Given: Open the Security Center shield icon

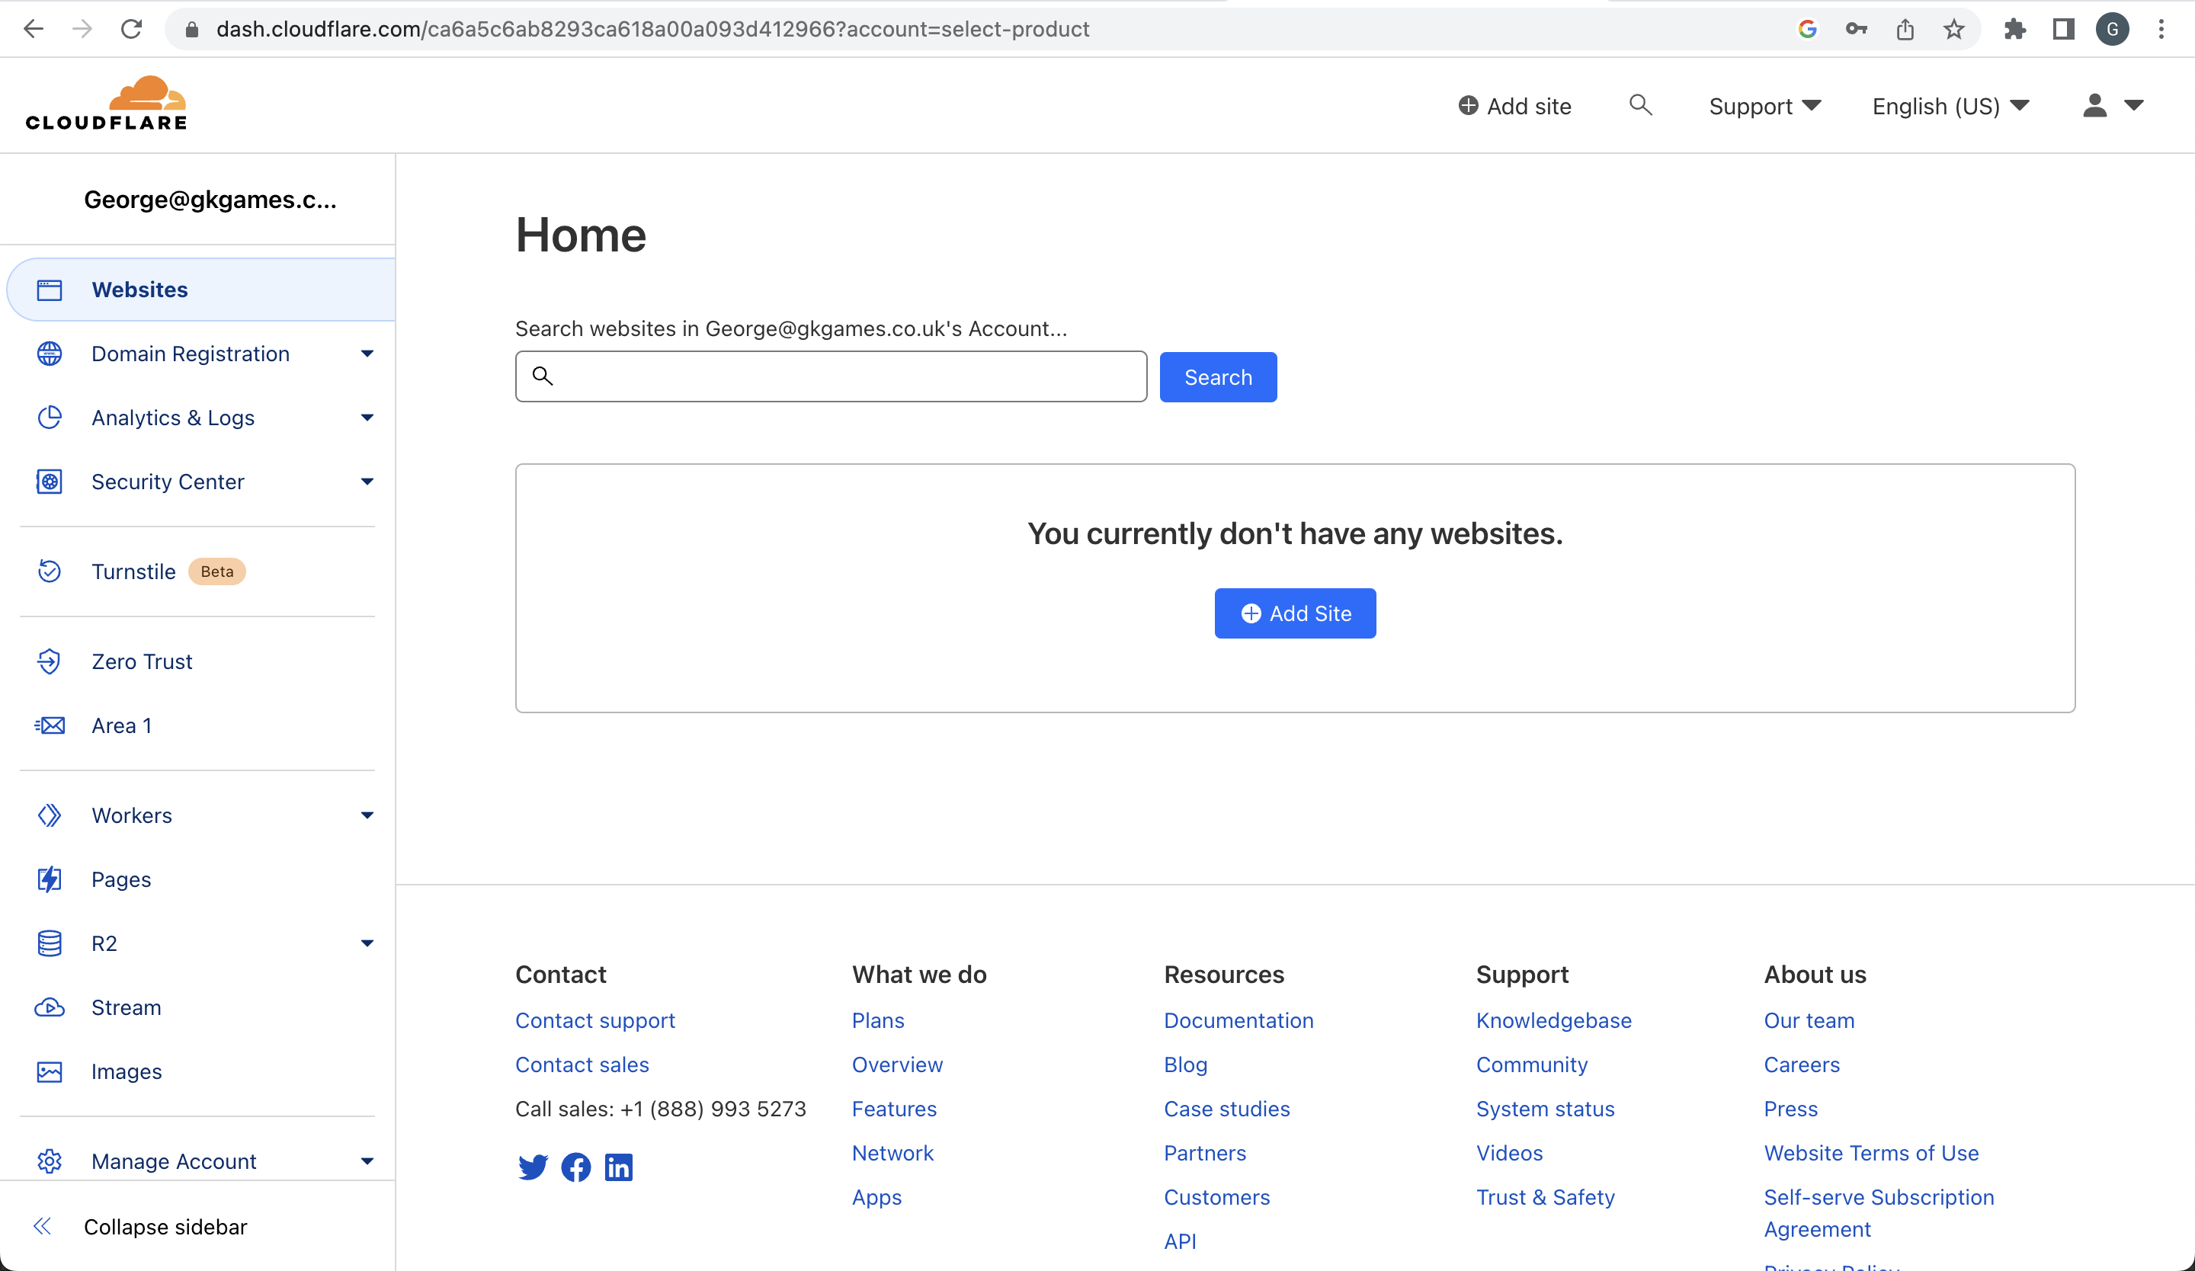Looking at the screenshot, I should pos(49,481).
